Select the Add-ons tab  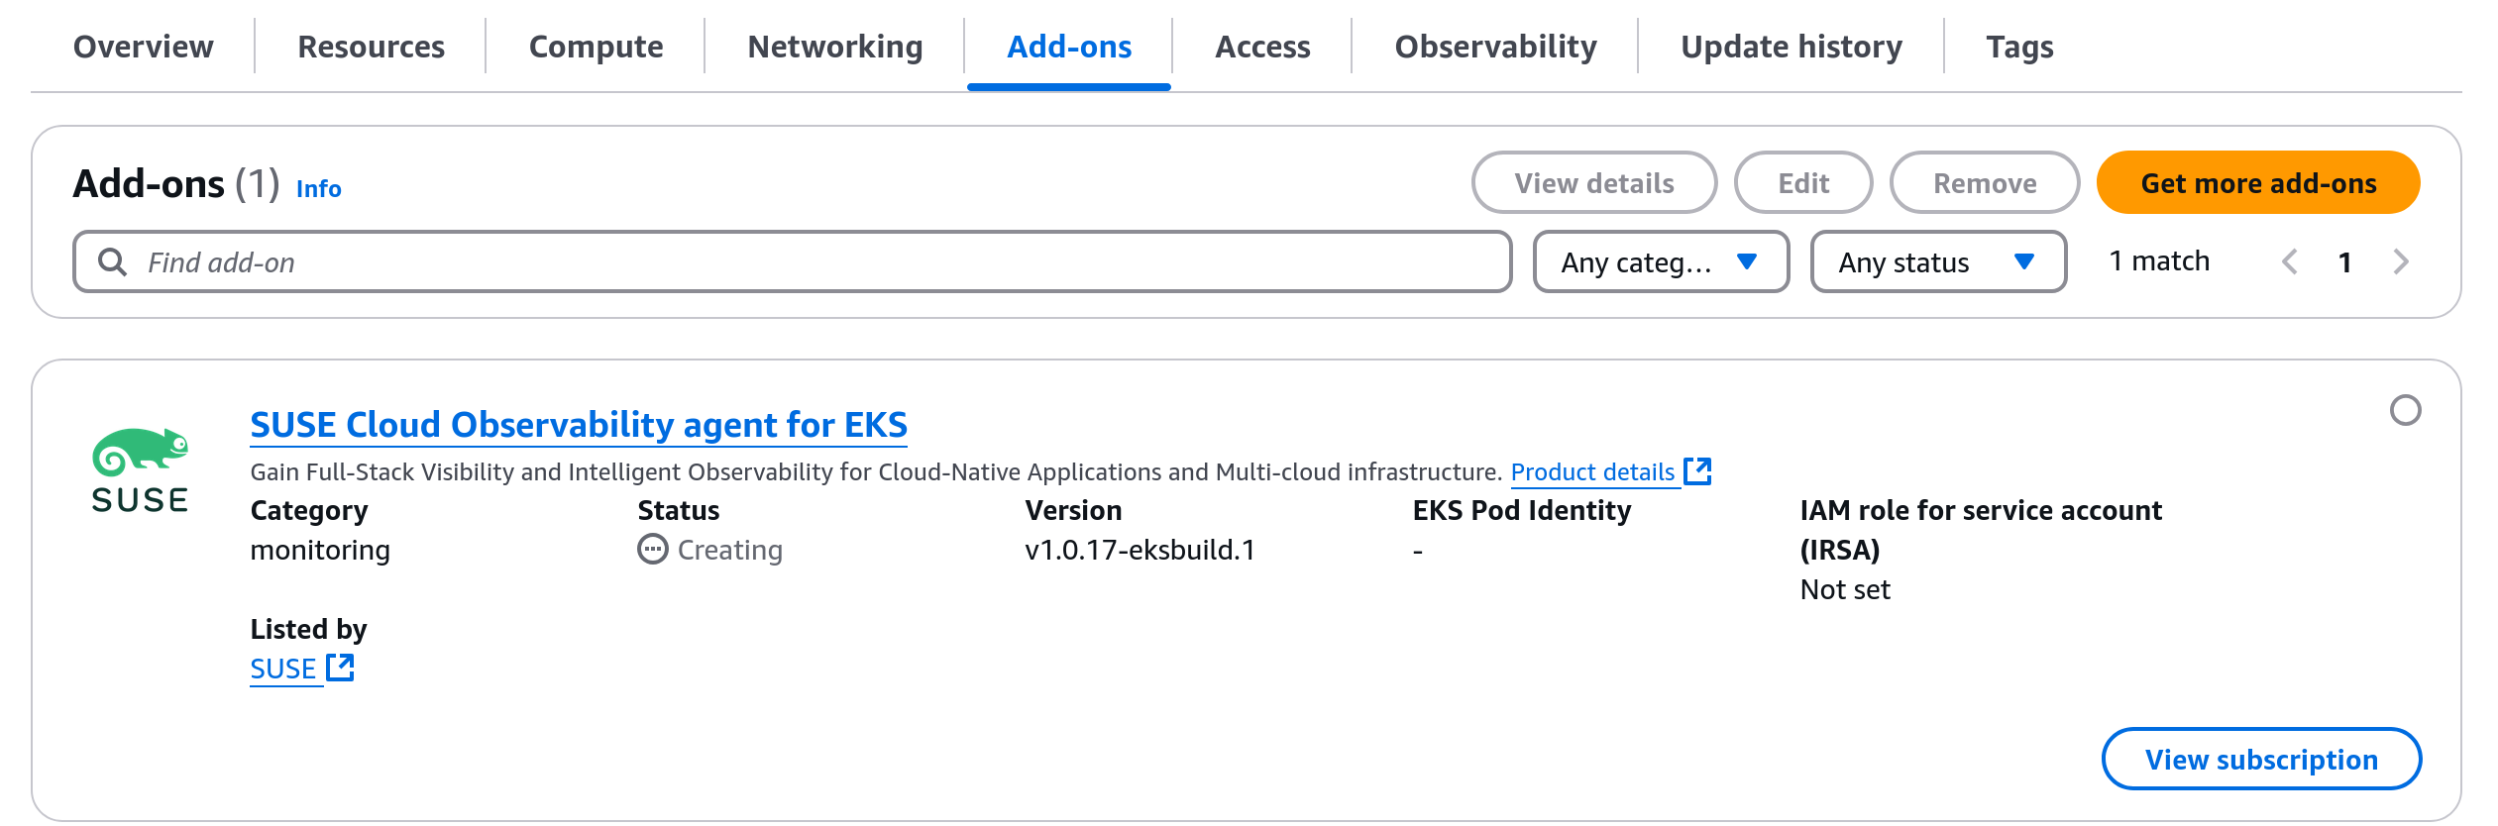pyautogui.click(x=1069, y=47)
